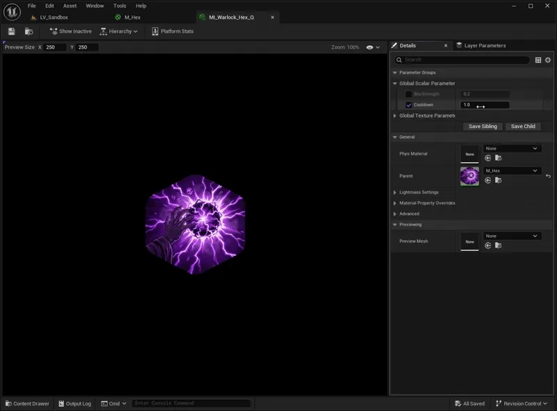This screenshot has width=557, height=411.
Task: Click the Details search field
Action: tap(462, 60)
